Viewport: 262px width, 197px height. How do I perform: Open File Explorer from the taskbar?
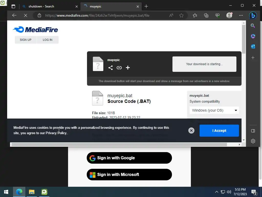click(x=31, y=192)
